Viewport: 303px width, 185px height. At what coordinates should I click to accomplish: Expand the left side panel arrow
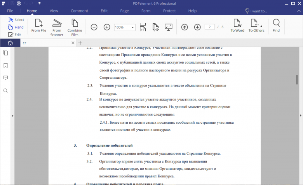point(13,116)
